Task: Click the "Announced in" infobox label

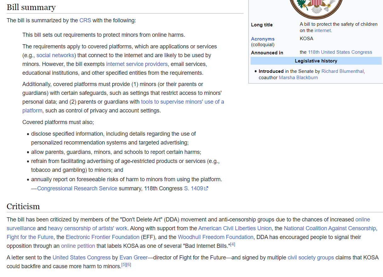Action: coord(267,53)
